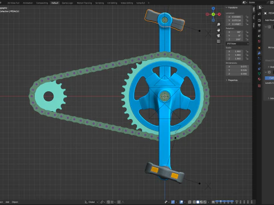Switch to the Scripting workspace tab

pos(99,3)
